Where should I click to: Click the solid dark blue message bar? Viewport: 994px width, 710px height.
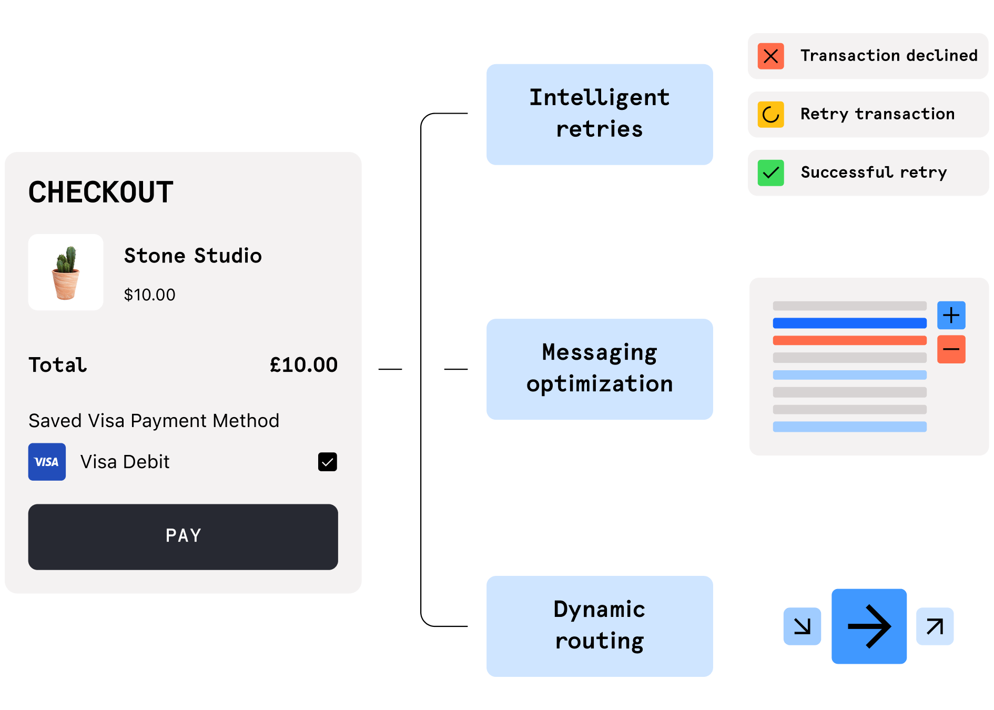[x=850, y=323]
